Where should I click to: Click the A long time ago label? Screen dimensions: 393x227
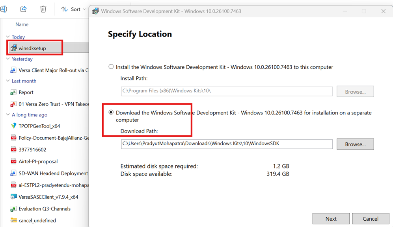pyautogui.click(x=30, y=115)
